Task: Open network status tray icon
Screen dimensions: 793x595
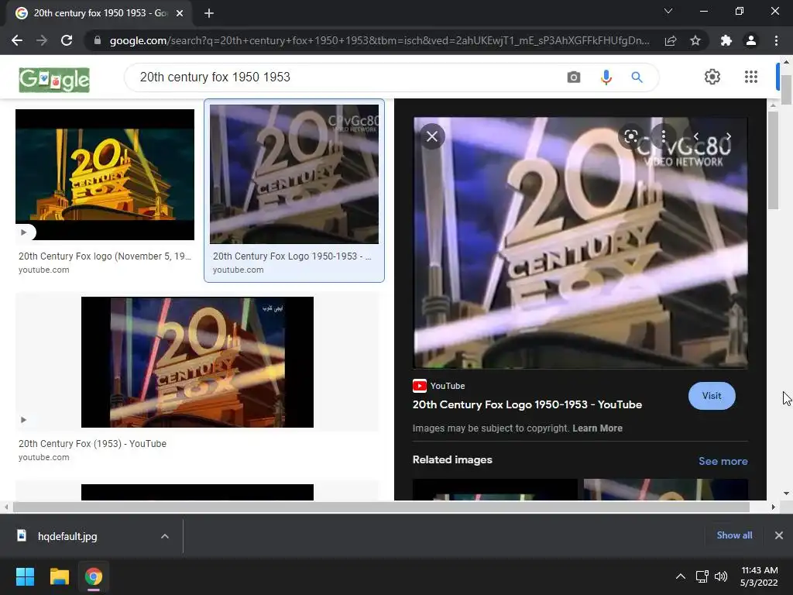Action: pyautogui.click(x=702, y=576)
